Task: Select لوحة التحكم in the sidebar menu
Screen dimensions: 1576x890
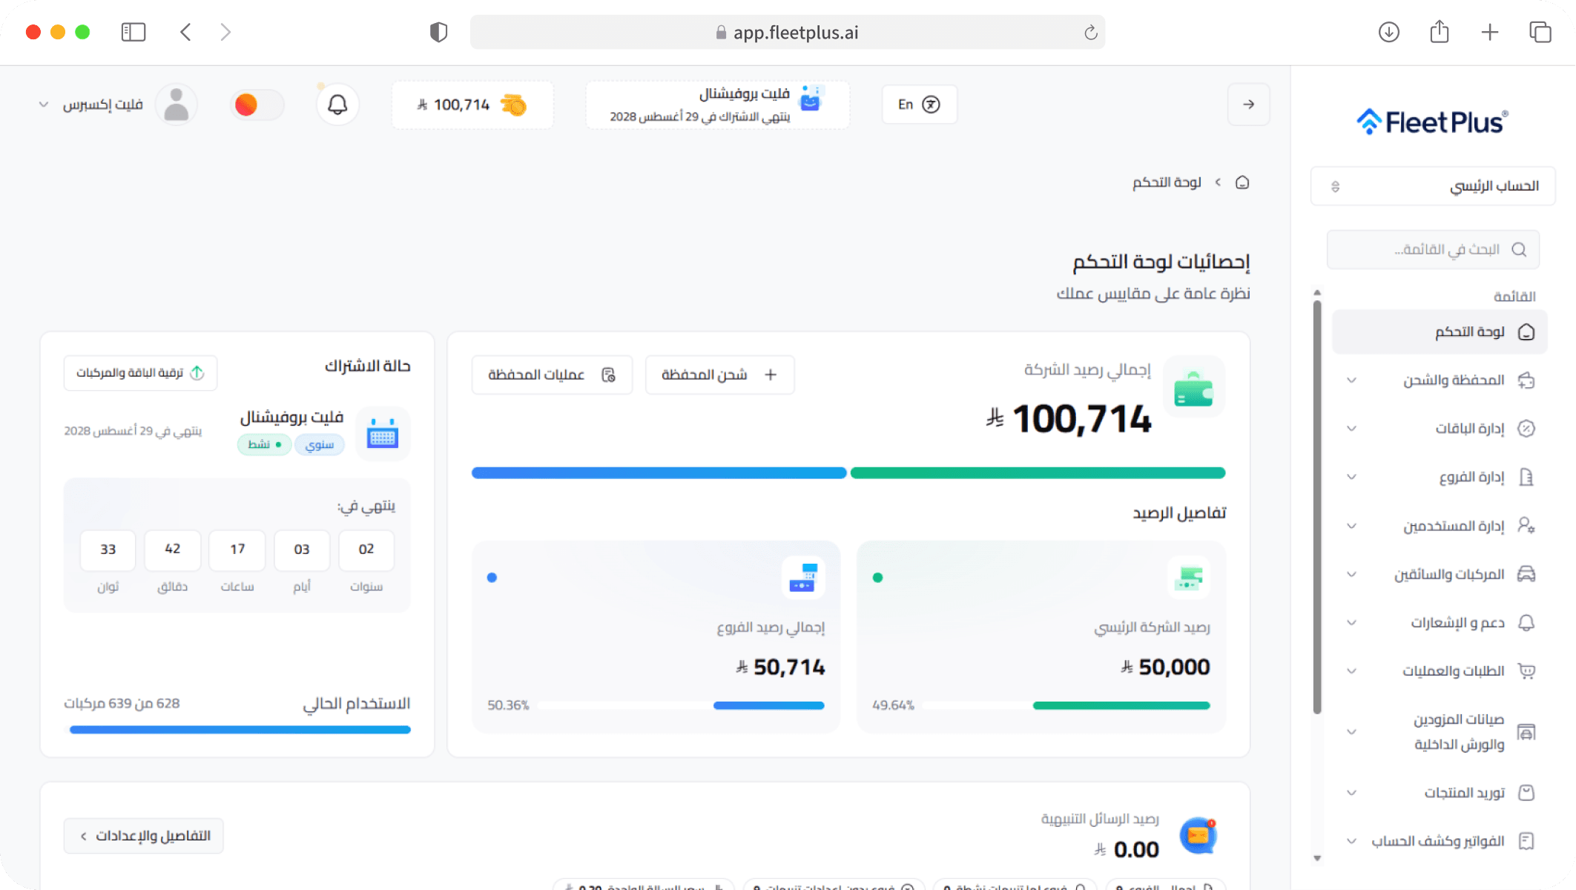Action: [x=1439, y=332]
